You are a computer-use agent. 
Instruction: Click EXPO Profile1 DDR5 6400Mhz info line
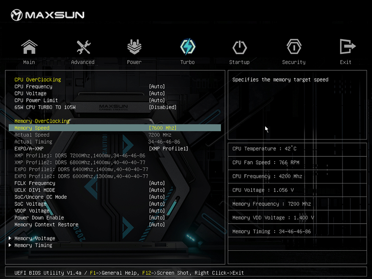click(x=81, y=169)
